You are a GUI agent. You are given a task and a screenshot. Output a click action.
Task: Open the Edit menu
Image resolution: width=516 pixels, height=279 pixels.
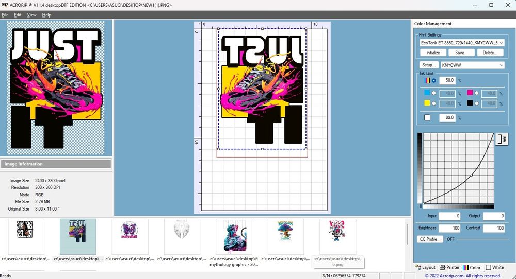18,15
